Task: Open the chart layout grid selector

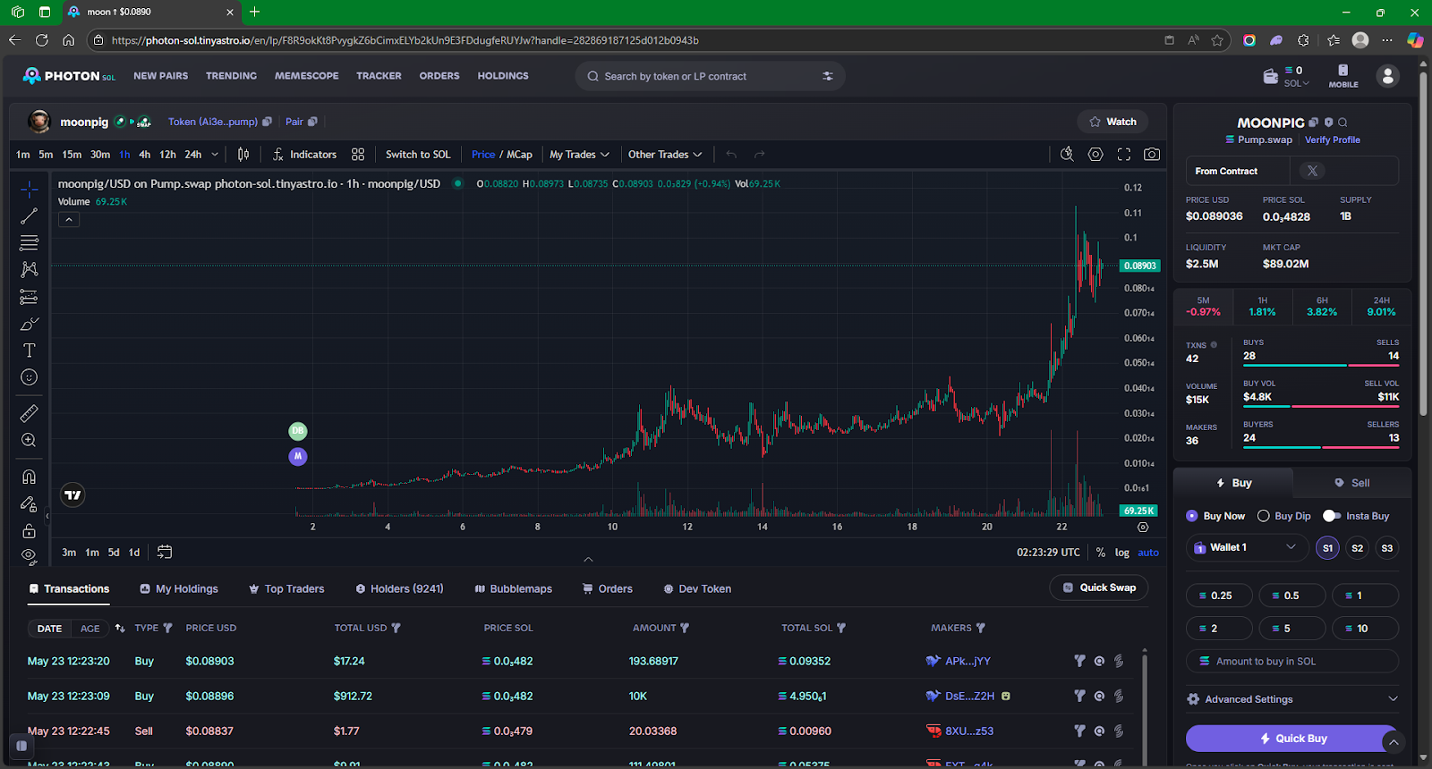Action: click(358, 155)
